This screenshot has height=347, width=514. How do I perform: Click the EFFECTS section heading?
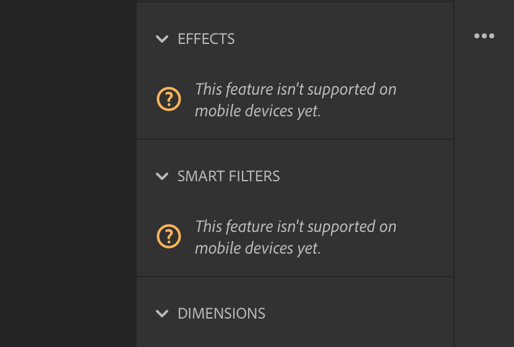pos(206,39)
